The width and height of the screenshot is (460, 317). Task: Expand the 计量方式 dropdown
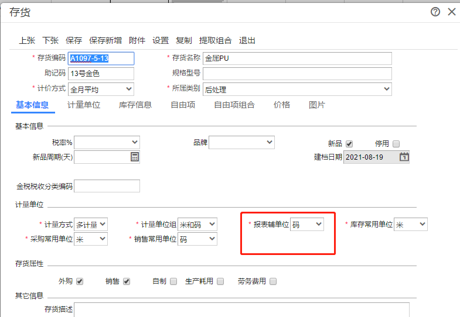pyautogui.click(x=91, y=225)
